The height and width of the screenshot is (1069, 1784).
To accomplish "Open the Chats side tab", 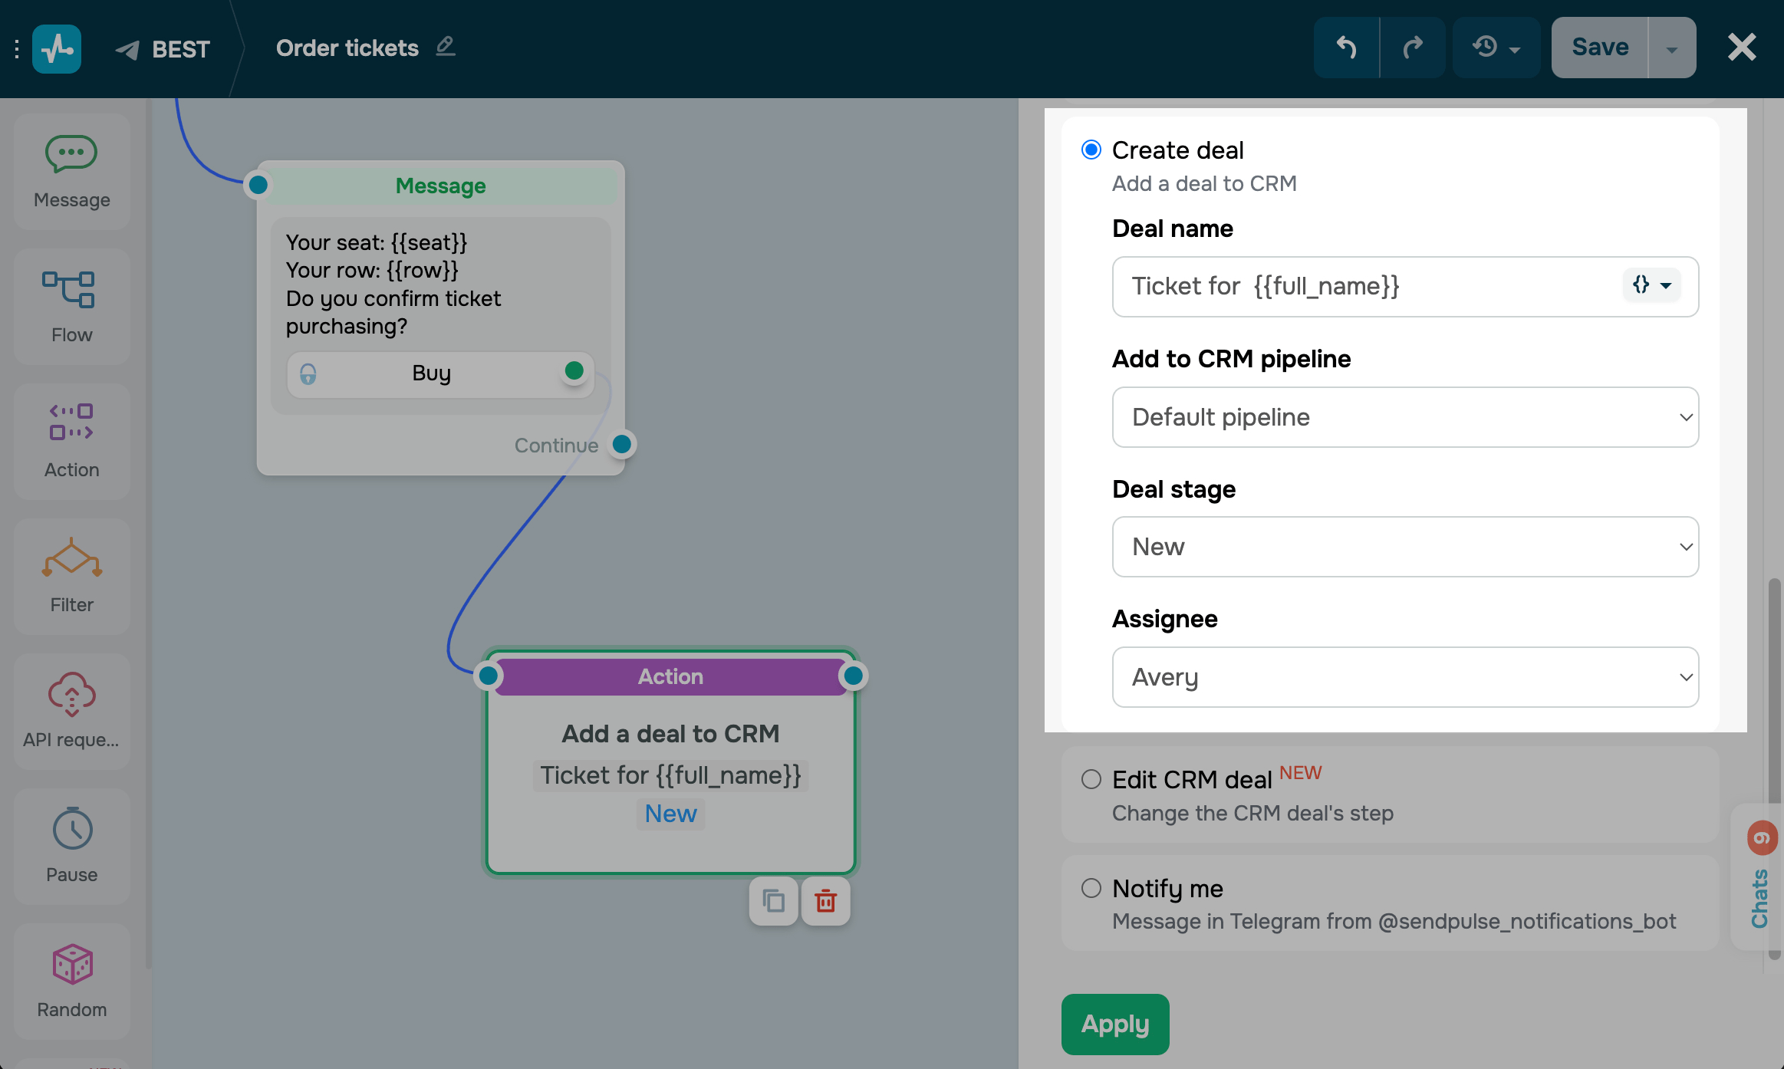I will [x=1759, y=897].
